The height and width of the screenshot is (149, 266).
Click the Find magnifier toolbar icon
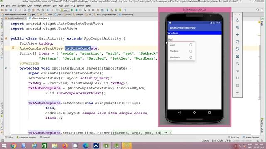(39, 10)
